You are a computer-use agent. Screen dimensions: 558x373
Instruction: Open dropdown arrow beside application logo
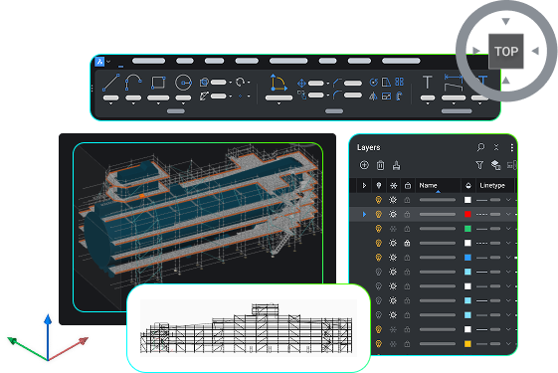pyautogui.click(x=108, y=62)
